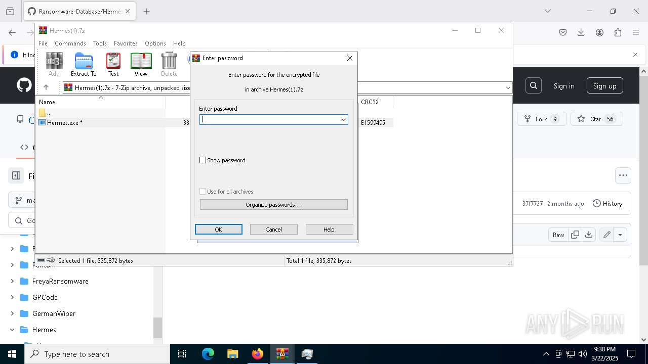Click Windows Start button

(12, 354)
